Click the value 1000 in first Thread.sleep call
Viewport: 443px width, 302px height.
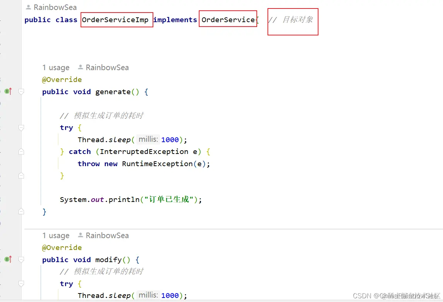pos(170,140)
